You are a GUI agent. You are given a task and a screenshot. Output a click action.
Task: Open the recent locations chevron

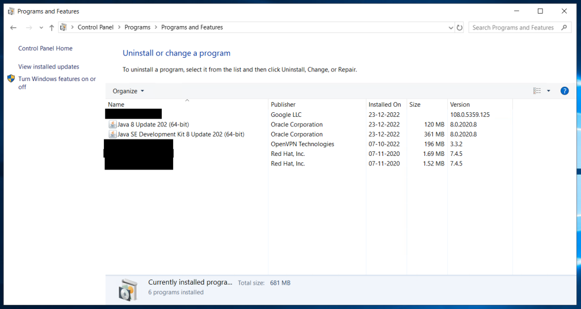[41, 28]
